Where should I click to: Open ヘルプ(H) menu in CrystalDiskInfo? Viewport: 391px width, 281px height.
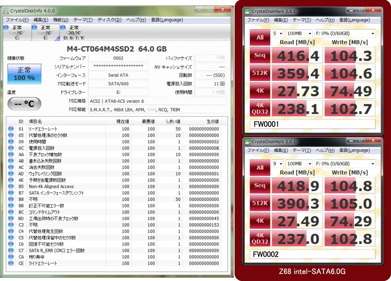(136, 20)
